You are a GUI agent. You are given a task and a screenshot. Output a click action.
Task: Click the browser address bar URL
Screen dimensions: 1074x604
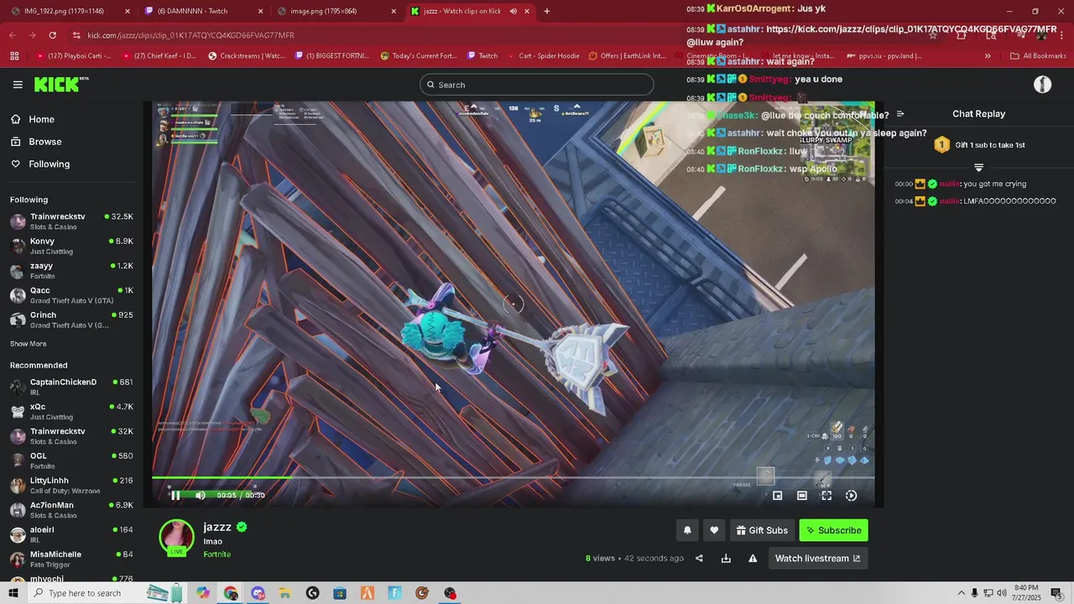[x=190, y=35]
